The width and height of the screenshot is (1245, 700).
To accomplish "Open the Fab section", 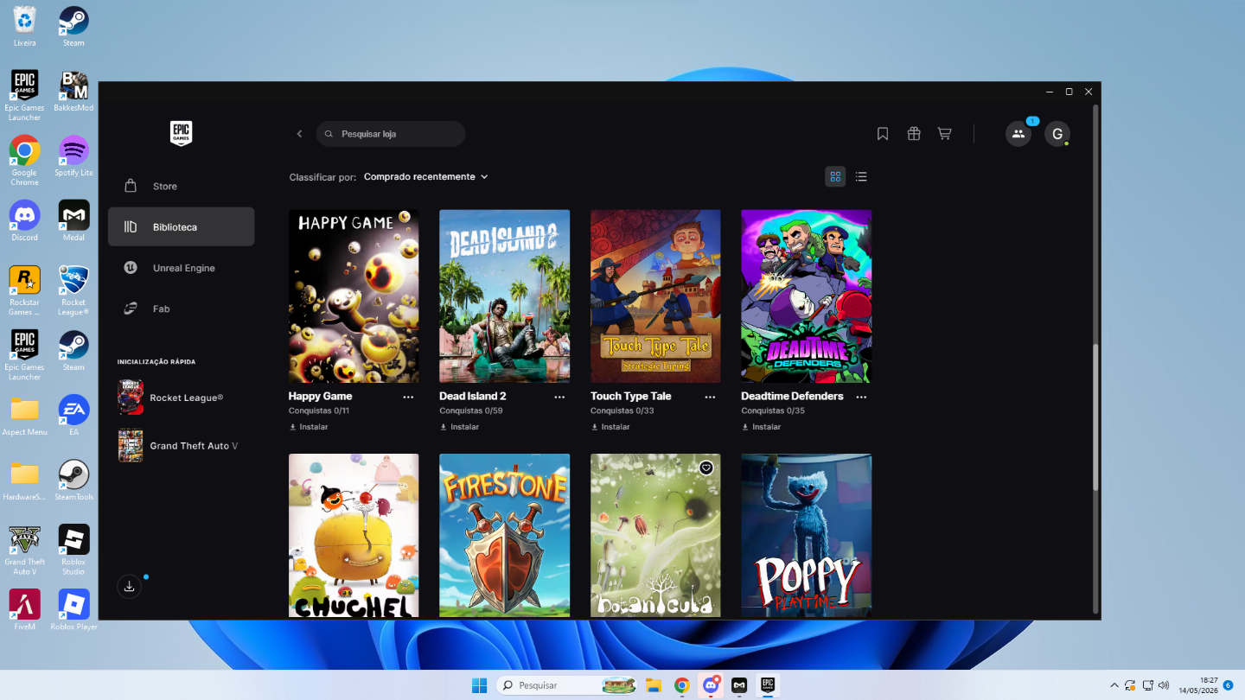I will 181,309.
